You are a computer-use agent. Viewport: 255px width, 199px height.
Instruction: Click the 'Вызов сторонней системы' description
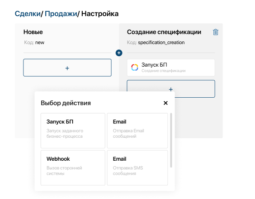pyautogui.click(x=64, y=171)
